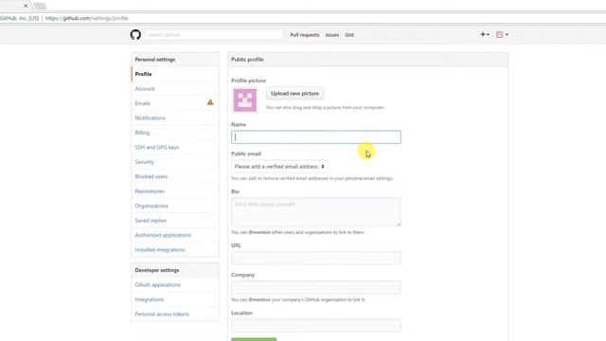Go to Gist
606x341 pixels.
[349, 35]
